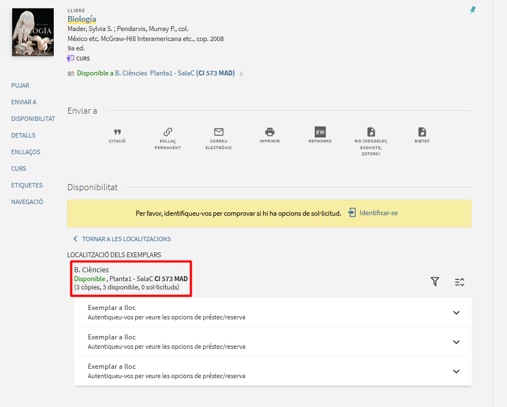Go back via Tornar a les localitzacions
The height and width of the screenshot is (407, 507).
[x=122, y=239]
